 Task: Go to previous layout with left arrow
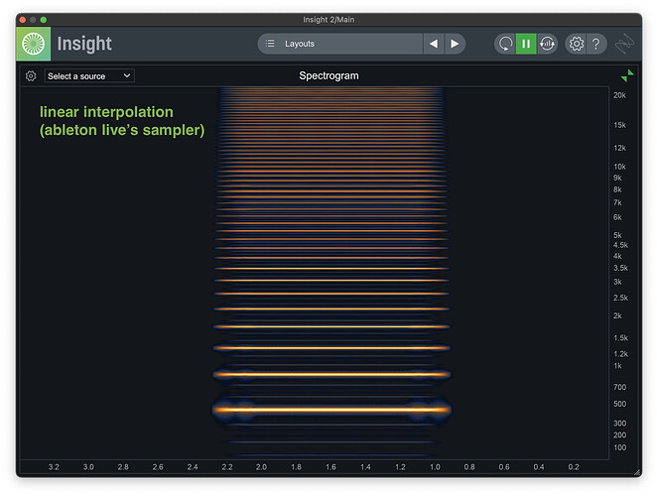click(x=434, y=44)
